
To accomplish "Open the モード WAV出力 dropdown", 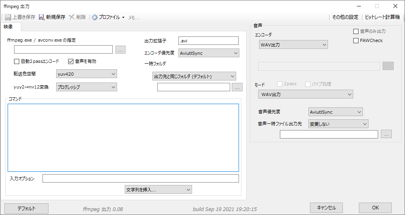I will point(306,94).
